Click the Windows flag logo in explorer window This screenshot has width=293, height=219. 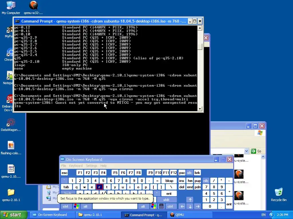(260, 133)
